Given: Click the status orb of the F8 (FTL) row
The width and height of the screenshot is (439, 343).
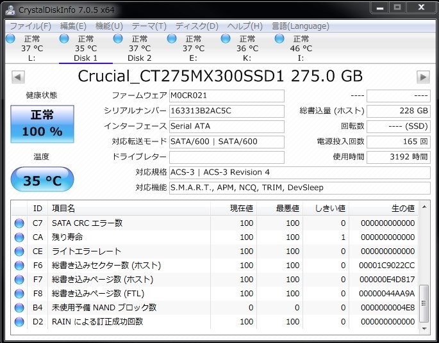Looking at the screenshot, I should [x=19, y=294].
